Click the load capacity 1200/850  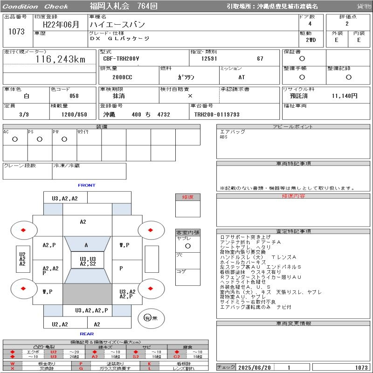(74, 114)
